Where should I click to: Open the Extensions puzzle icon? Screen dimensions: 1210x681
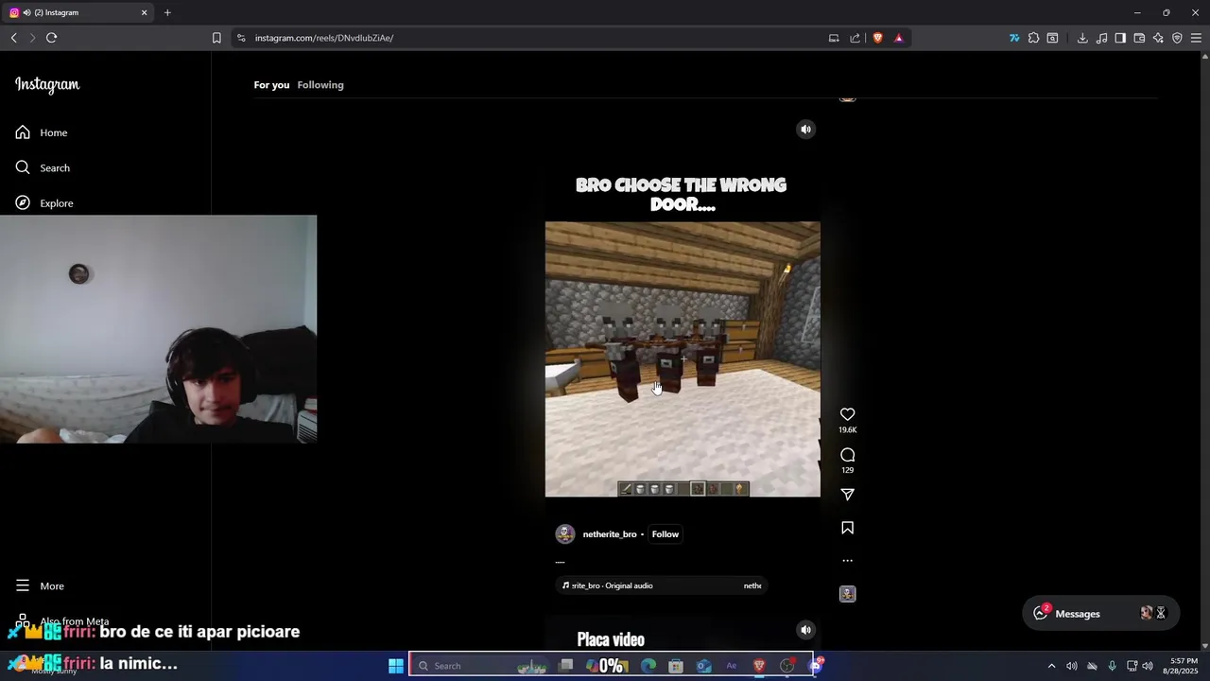pos(1033,38)
